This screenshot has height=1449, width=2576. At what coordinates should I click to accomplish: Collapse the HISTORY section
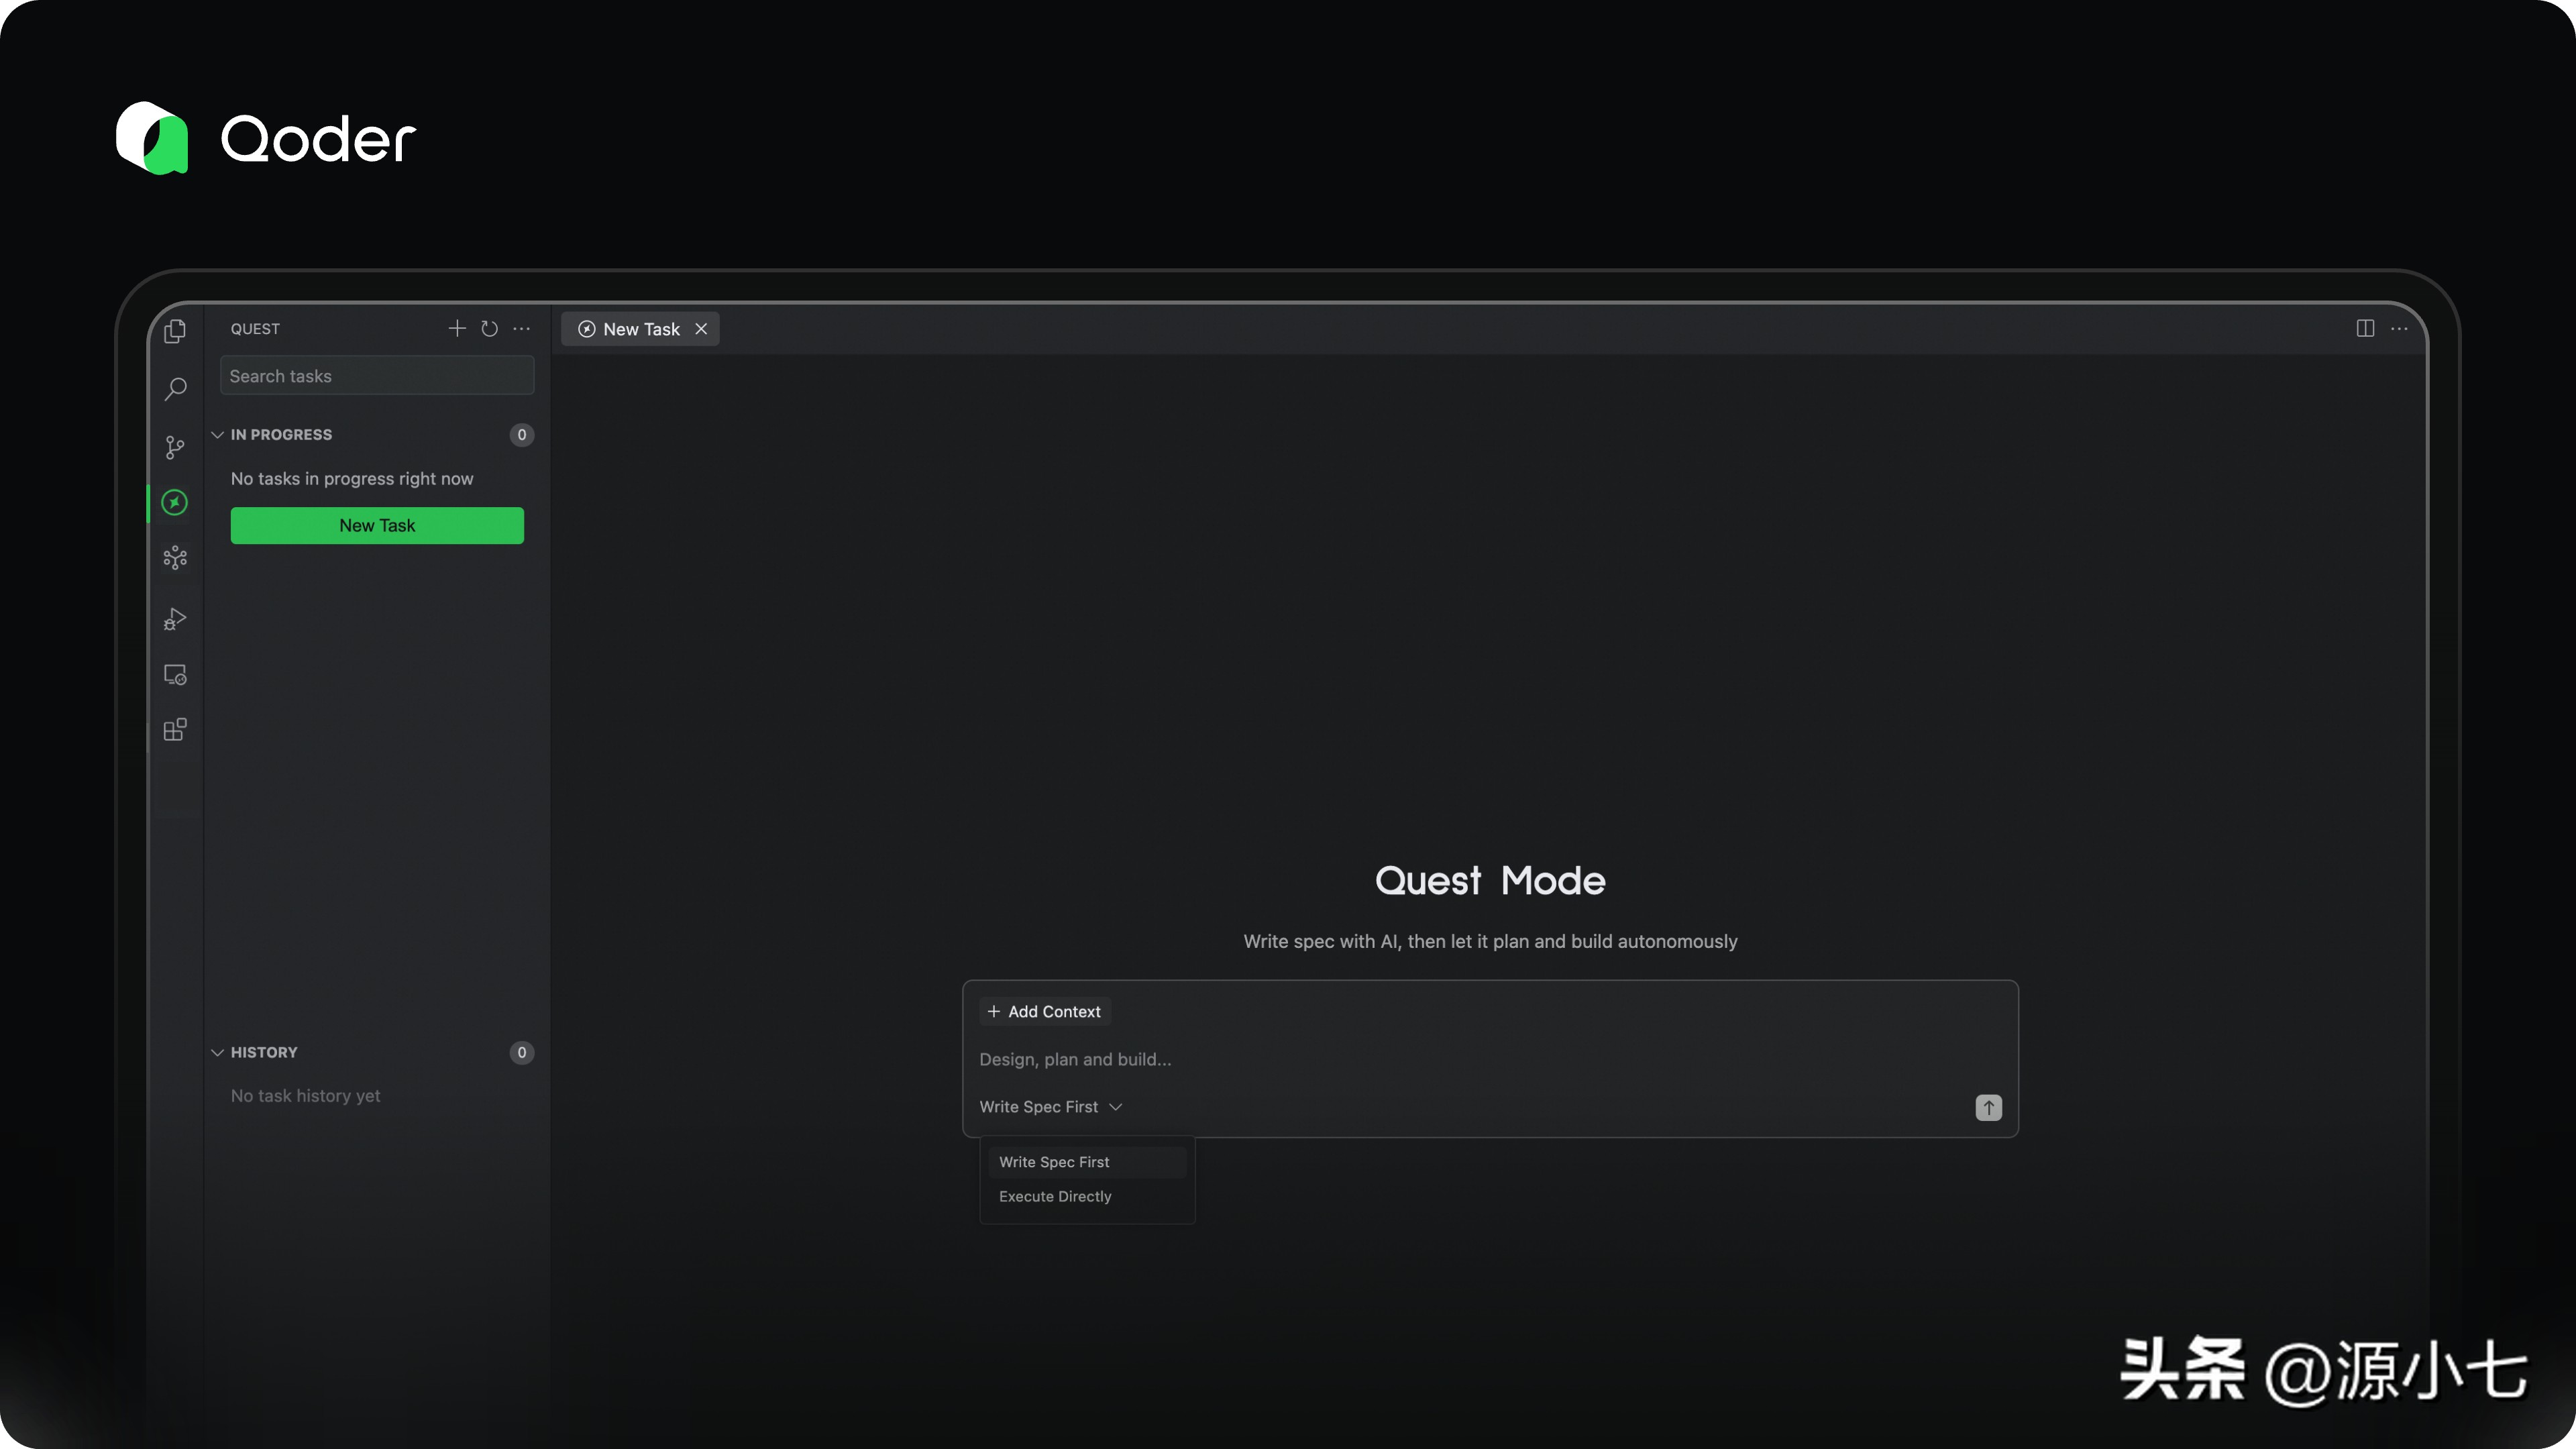217,1052
